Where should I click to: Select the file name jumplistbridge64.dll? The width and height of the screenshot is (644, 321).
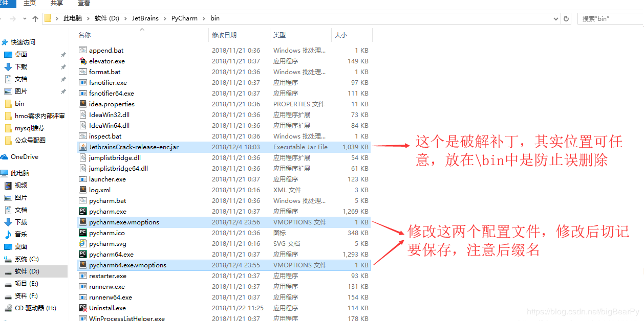click(x=118, y=169)
